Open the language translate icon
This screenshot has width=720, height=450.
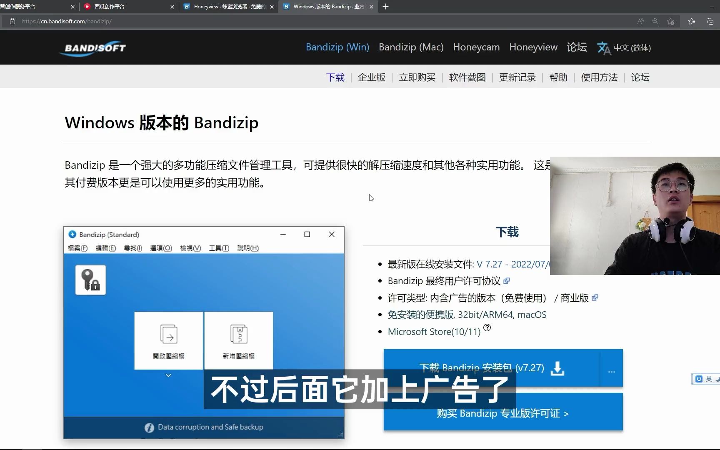(x=603, y=48)
